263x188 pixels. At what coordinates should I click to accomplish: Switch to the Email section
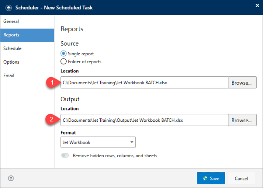coord(27,75)
